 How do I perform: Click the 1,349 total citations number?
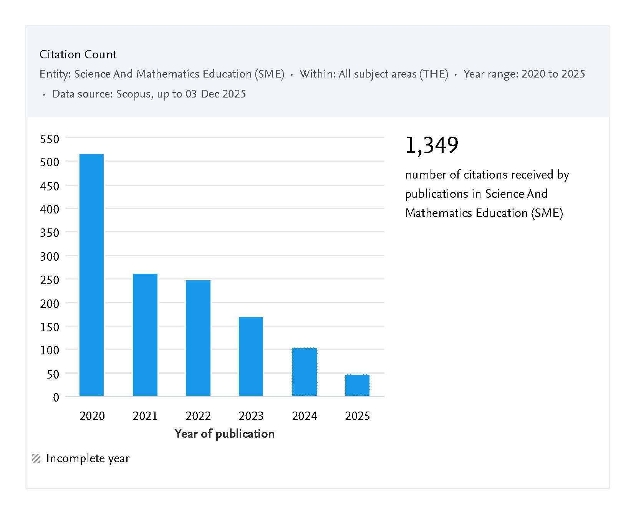(x=432, y=145)
